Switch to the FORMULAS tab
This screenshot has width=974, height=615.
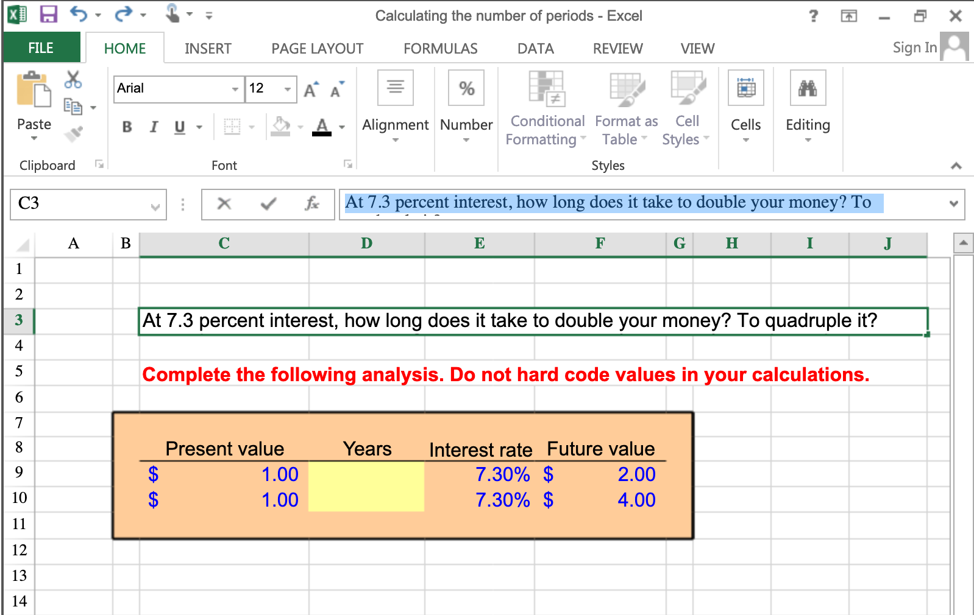pos(440,49)
